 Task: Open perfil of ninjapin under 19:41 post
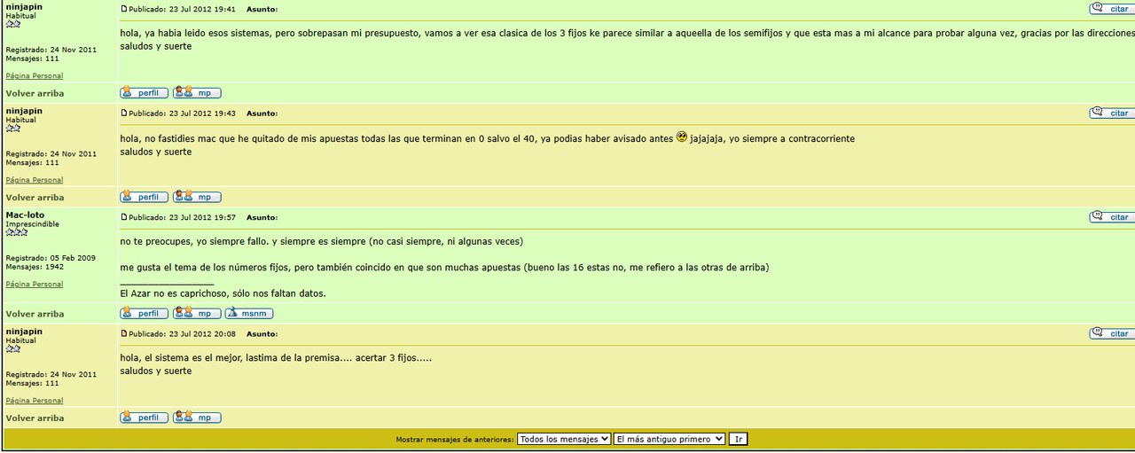tap(145, 92)
